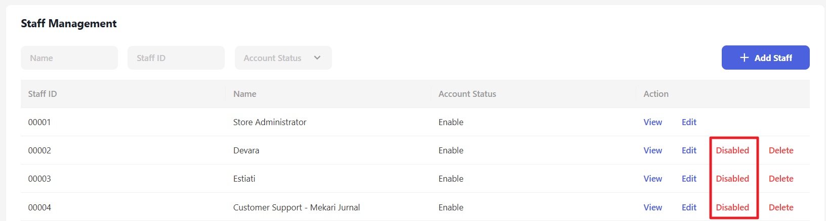Screen dimensions: 826x221
Task: Delete Devara from staff list
Action: (x=781, y=150)
